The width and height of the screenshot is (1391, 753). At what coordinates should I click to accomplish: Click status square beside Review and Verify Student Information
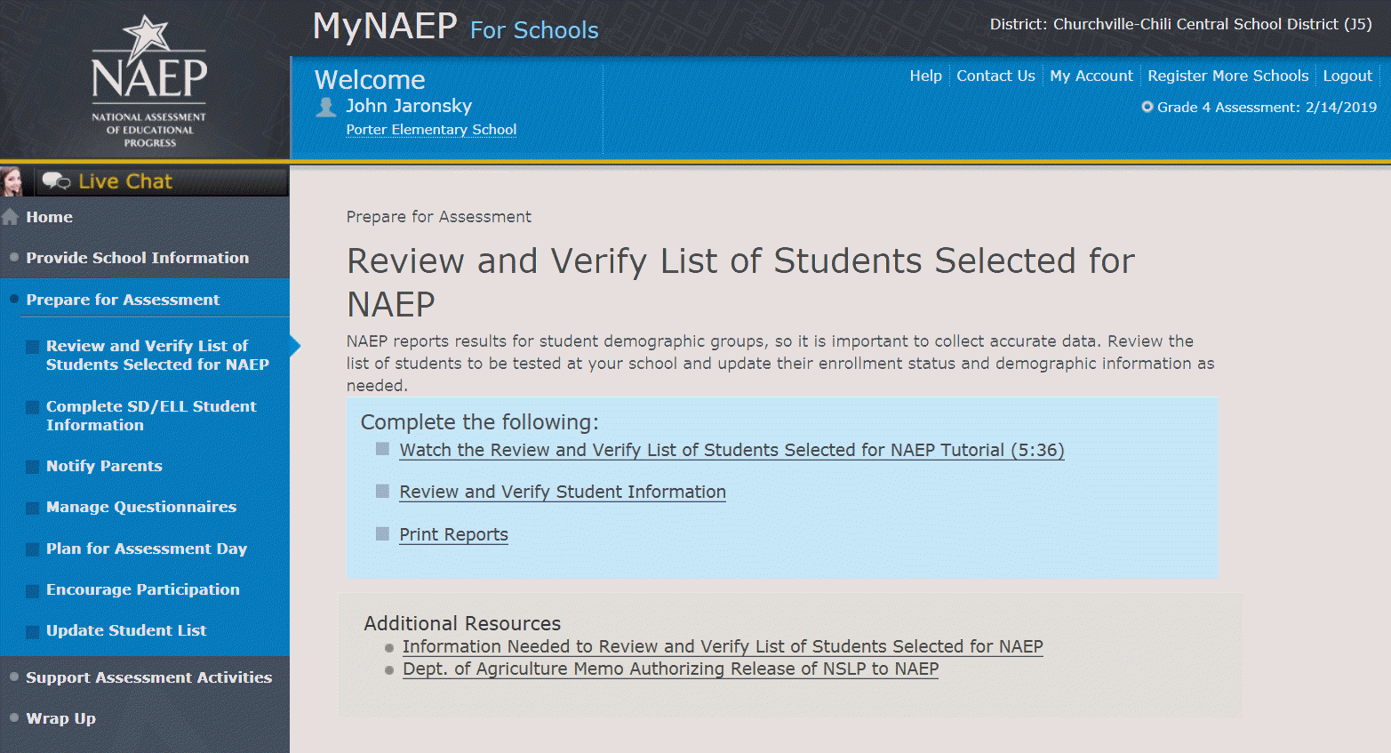tap(382, 491)
